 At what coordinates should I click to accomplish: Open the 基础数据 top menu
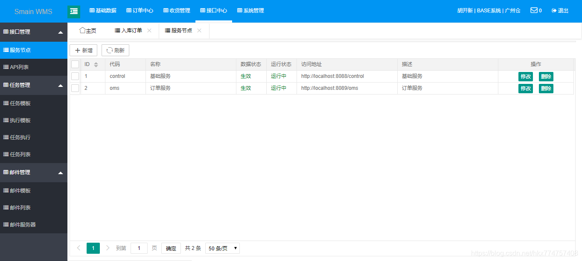(x=103, y=11)
